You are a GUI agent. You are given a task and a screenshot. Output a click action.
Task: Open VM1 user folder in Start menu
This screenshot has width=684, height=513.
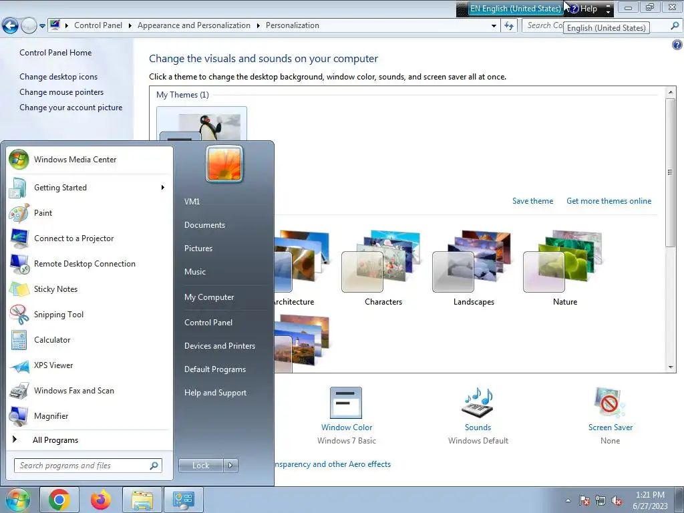(192, 202)
